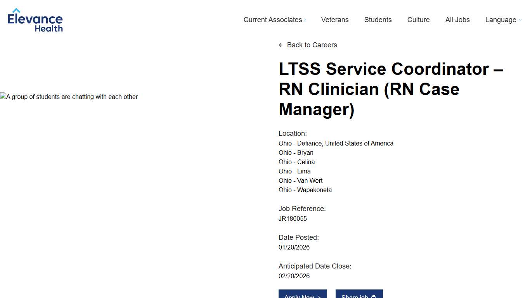Select the Students navigation item

coord(378,20)
